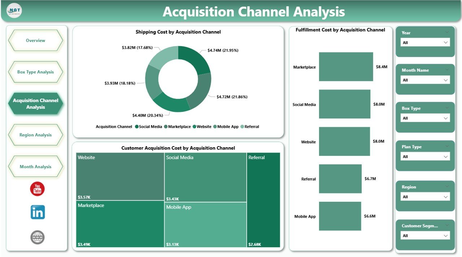The width and height of the screenshot is (462, 257).
Task: Navigate to the Overview page
Action: pos(35,40)
